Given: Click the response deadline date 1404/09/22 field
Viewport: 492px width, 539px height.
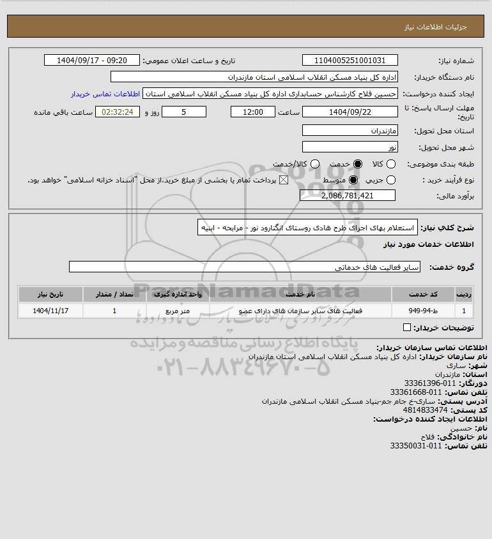Looking at the screenshot, I should 350,112.
